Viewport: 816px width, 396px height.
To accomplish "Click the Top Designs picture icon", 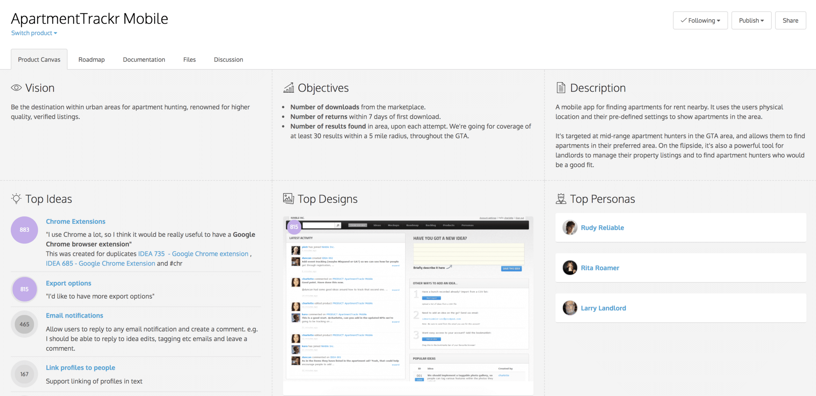I will tap(288, 198).
